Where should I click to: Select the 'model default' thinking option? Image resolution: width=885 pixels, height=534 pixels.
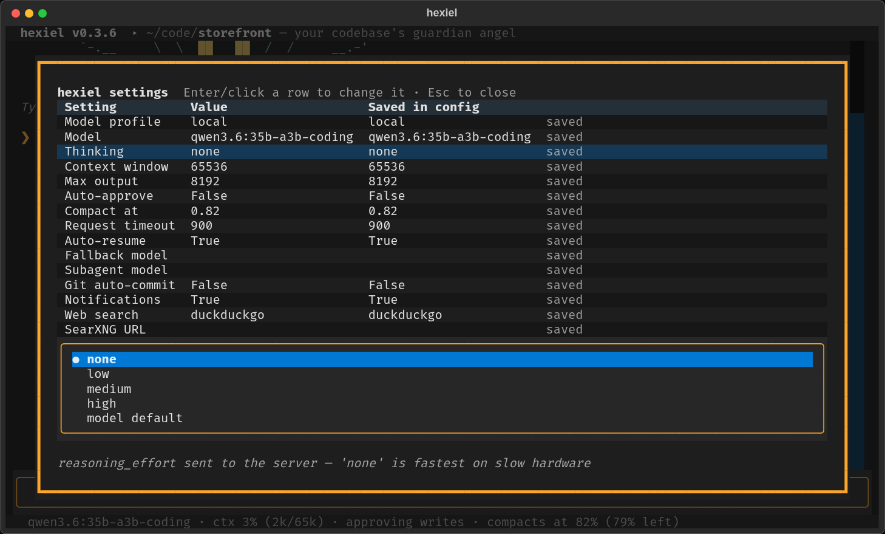tap(442, 419)
